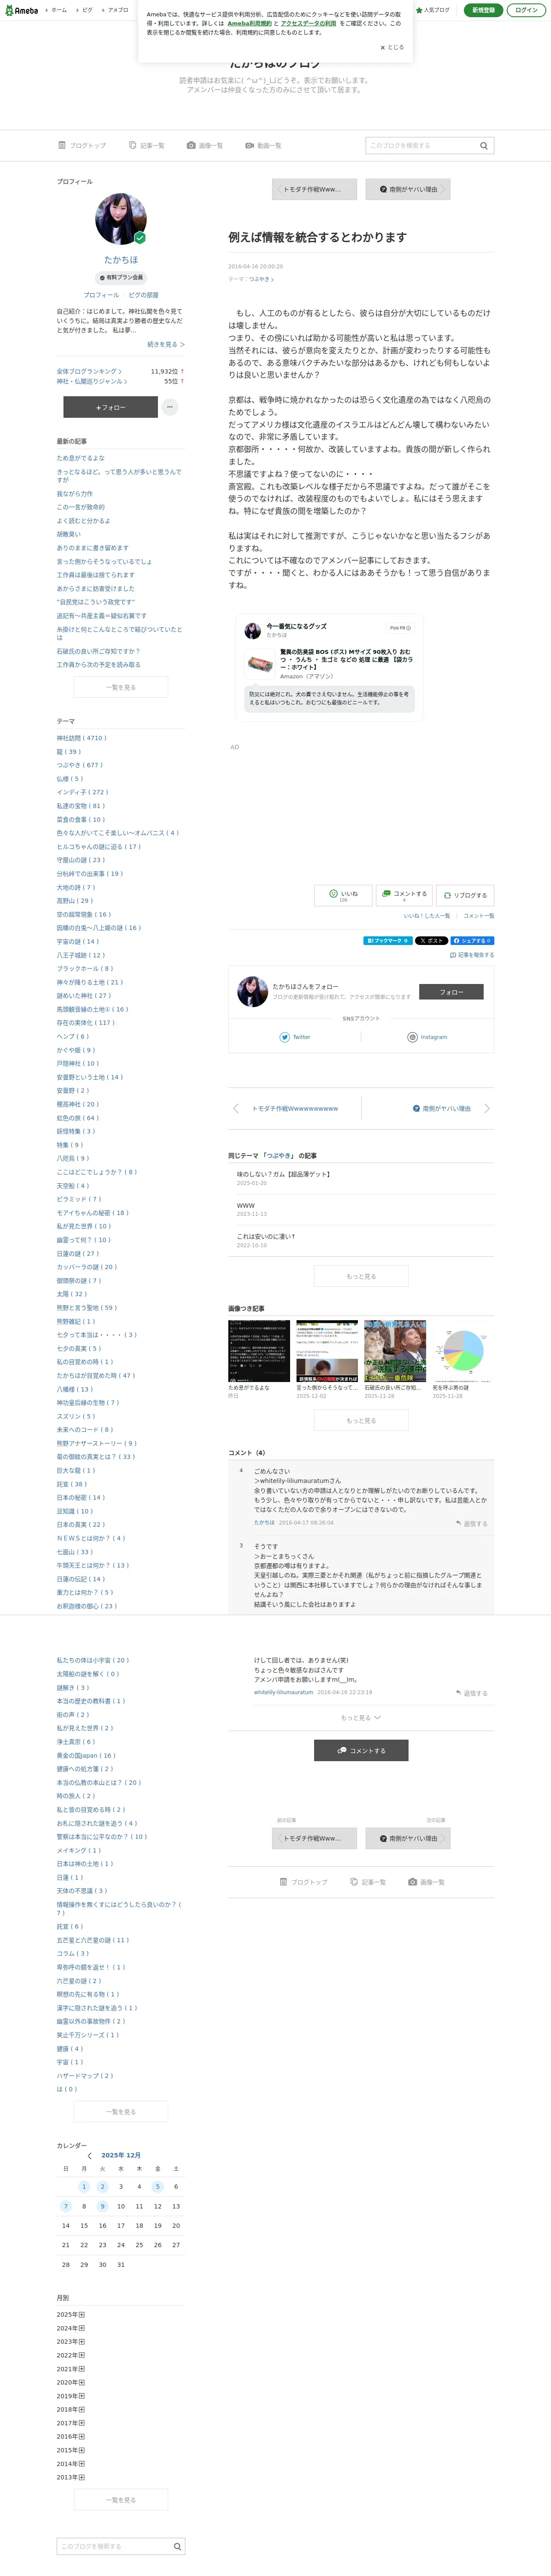Close the cookie notice with とじる
The height and width of the screenshot is (2576, 551).
coord(392,47)
